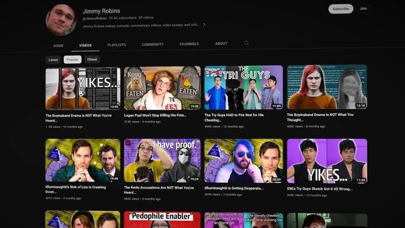The width and height of the screenshot is (405, 228).
Task: Open the Community tab
Action: pos(153,44)
